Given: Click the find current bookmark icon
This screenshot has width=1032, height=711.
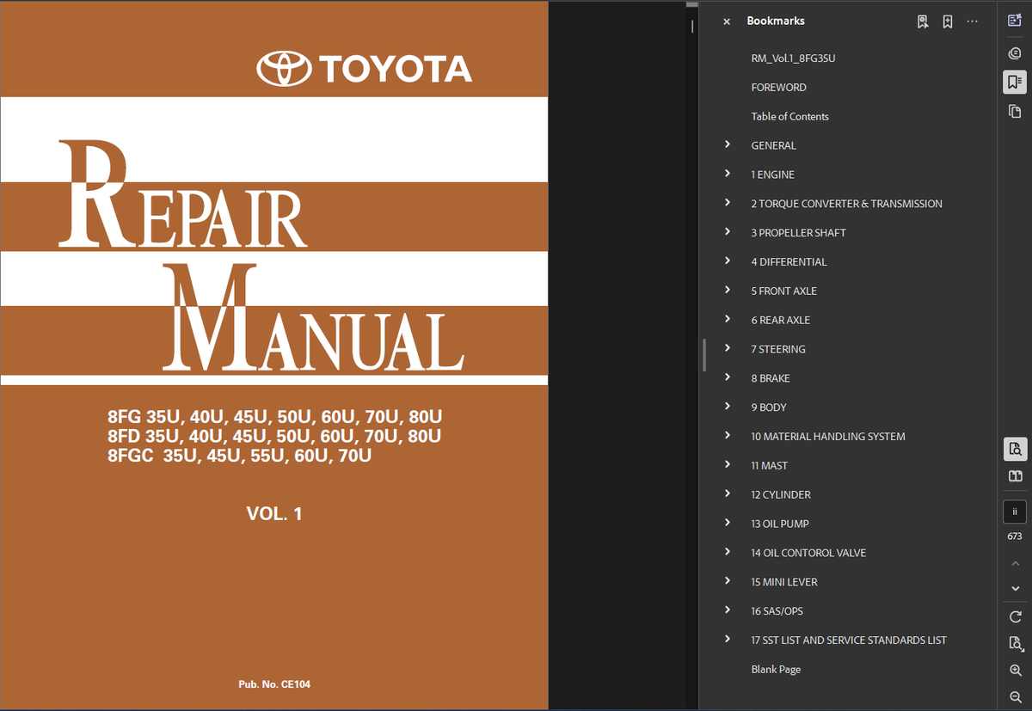Looking at the screenshot, I should 923,21.
